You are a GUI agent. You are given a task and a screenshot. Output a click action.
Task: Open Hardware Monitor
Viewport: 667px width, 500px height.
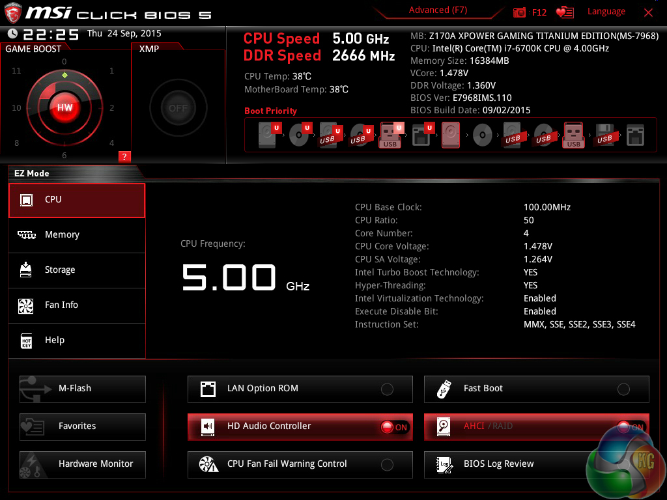83,464
